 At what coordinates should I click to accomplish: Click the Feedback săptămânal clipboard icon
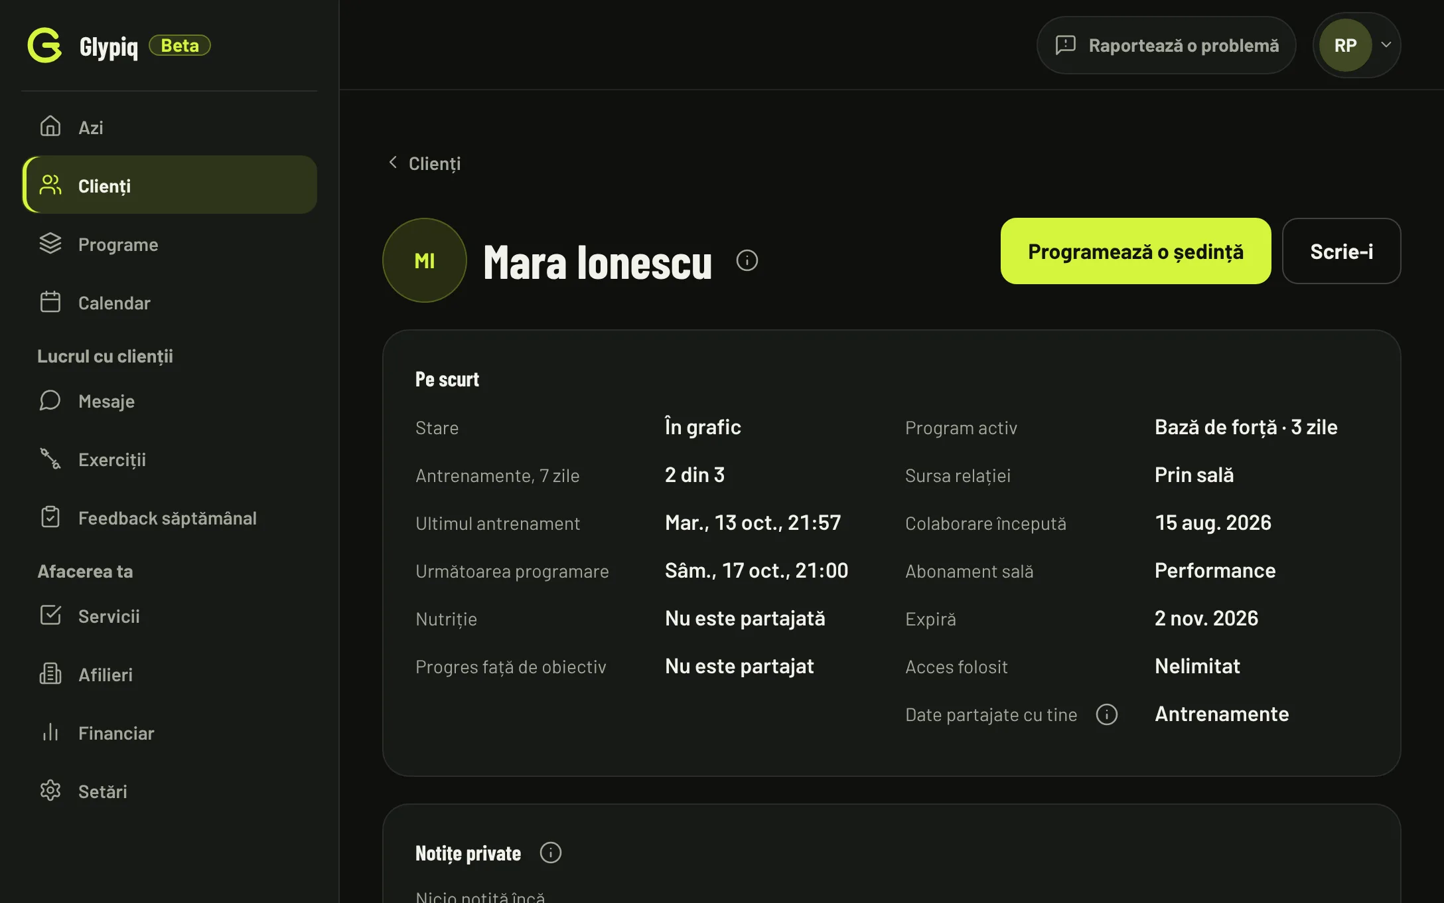(50, 517)
